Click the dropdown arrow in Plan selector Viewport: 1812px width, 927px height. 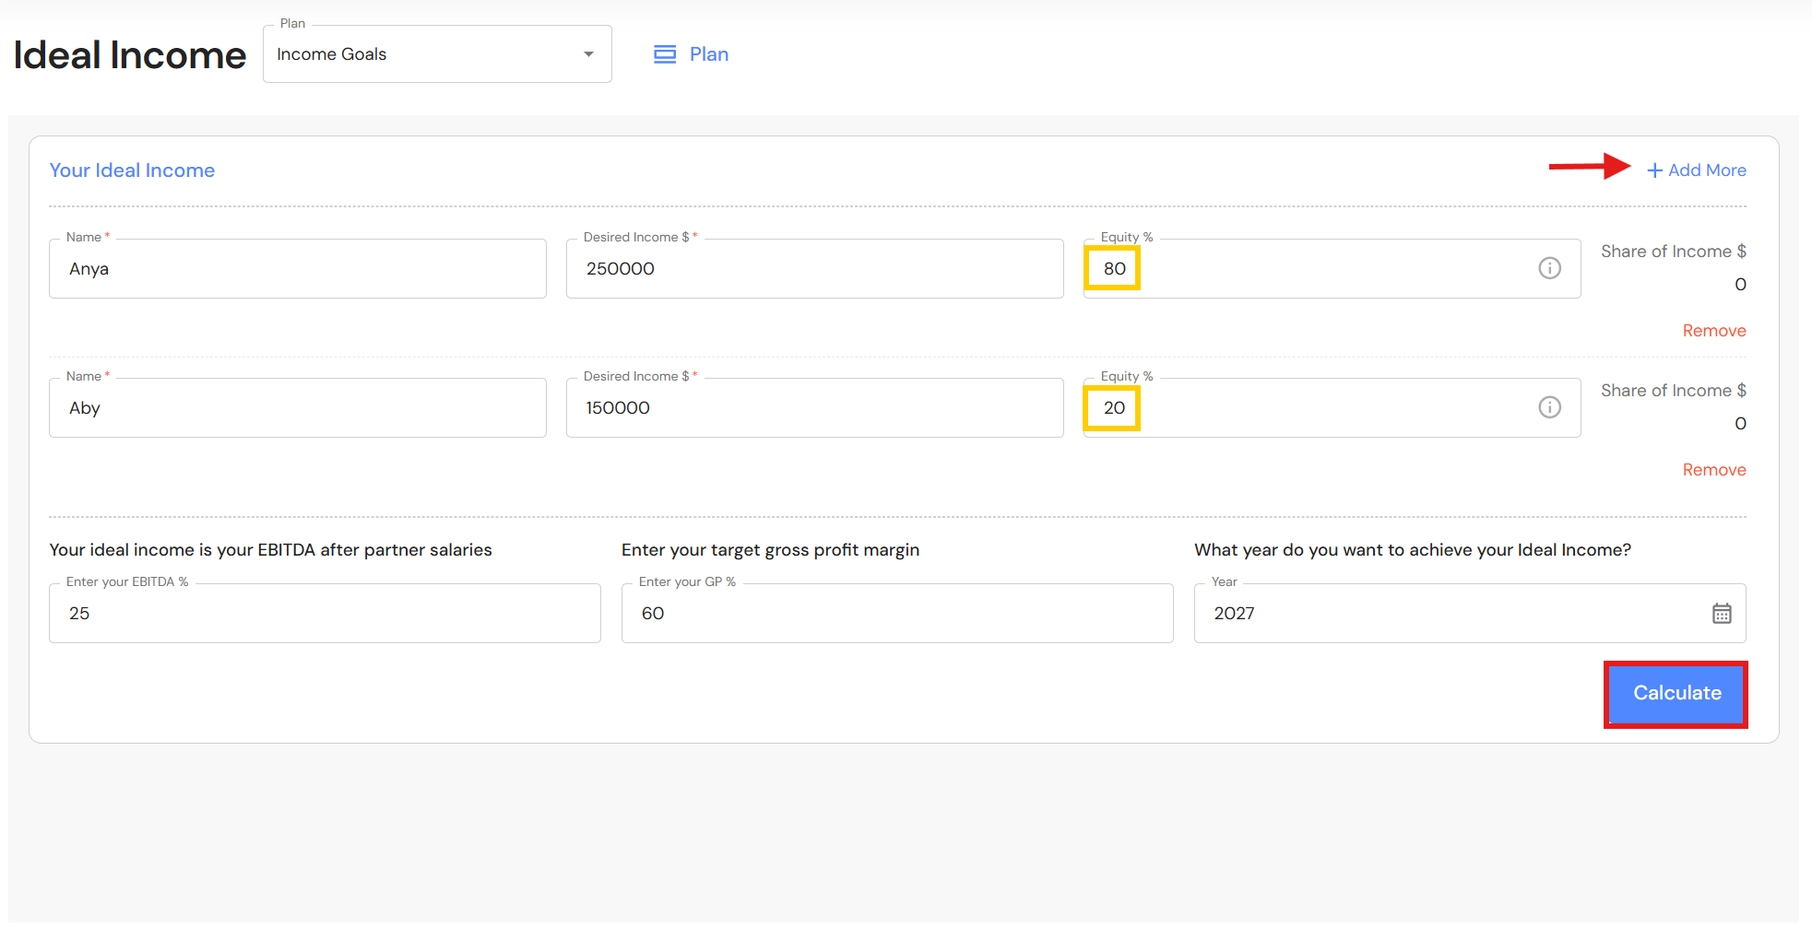coord(588,54)
